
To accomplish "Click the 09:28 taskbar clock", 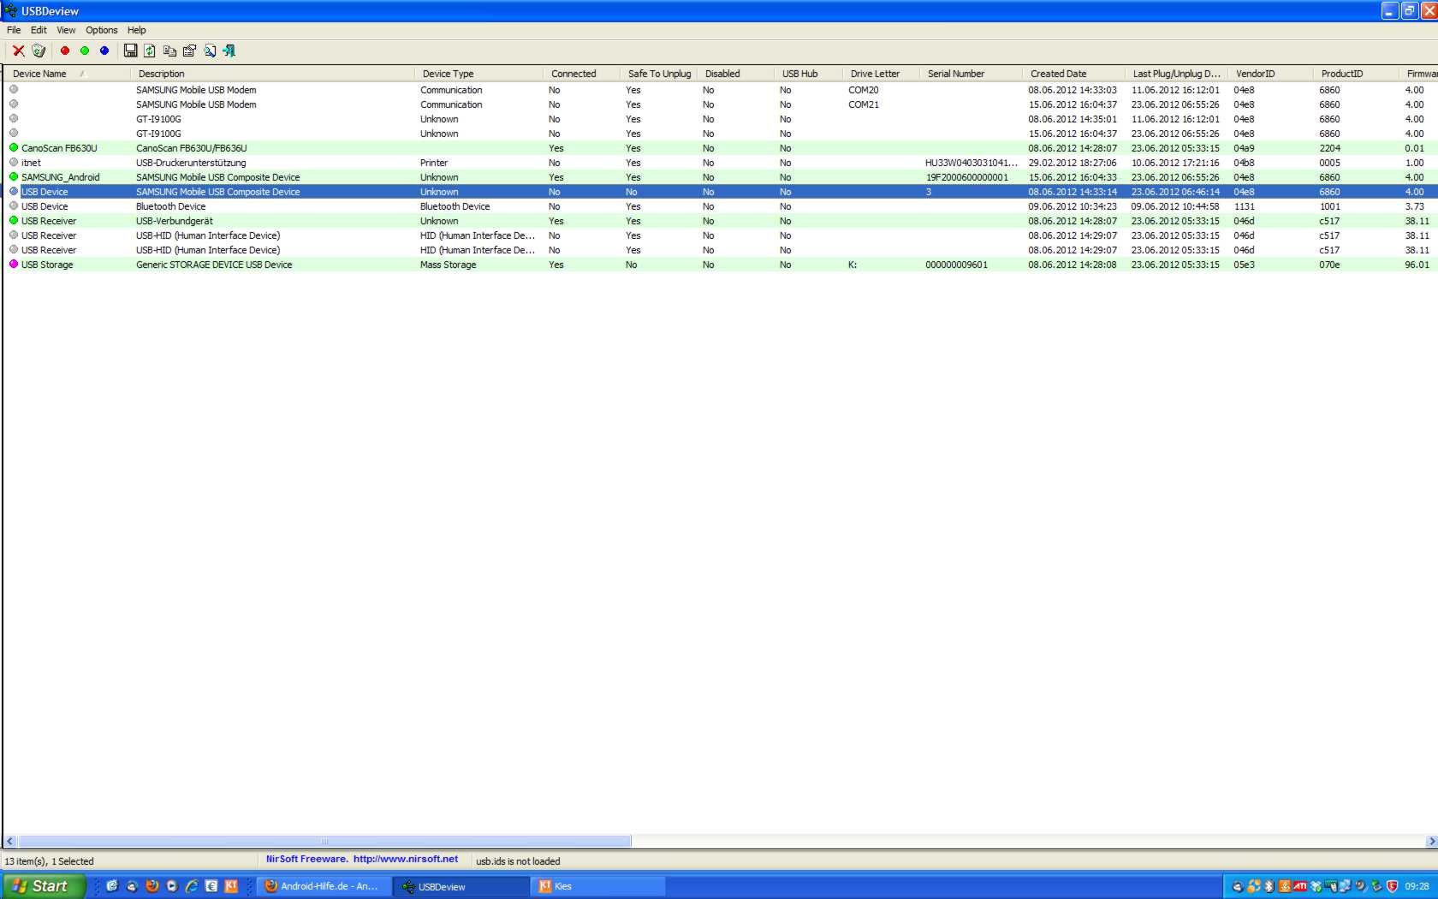I will coord(1417,886).
